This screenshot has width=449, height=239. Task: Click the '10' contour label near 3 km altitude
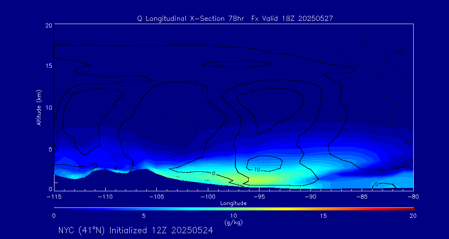tap(257, 169)
